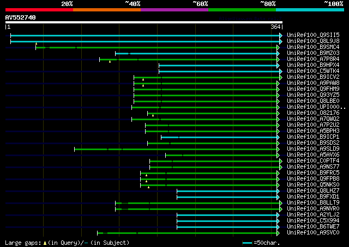Image resolution: width=349 pixels, height=247 pixels.
Task: Click the yellow query-gap triangle in legend
Action: (x=45, y=243)
